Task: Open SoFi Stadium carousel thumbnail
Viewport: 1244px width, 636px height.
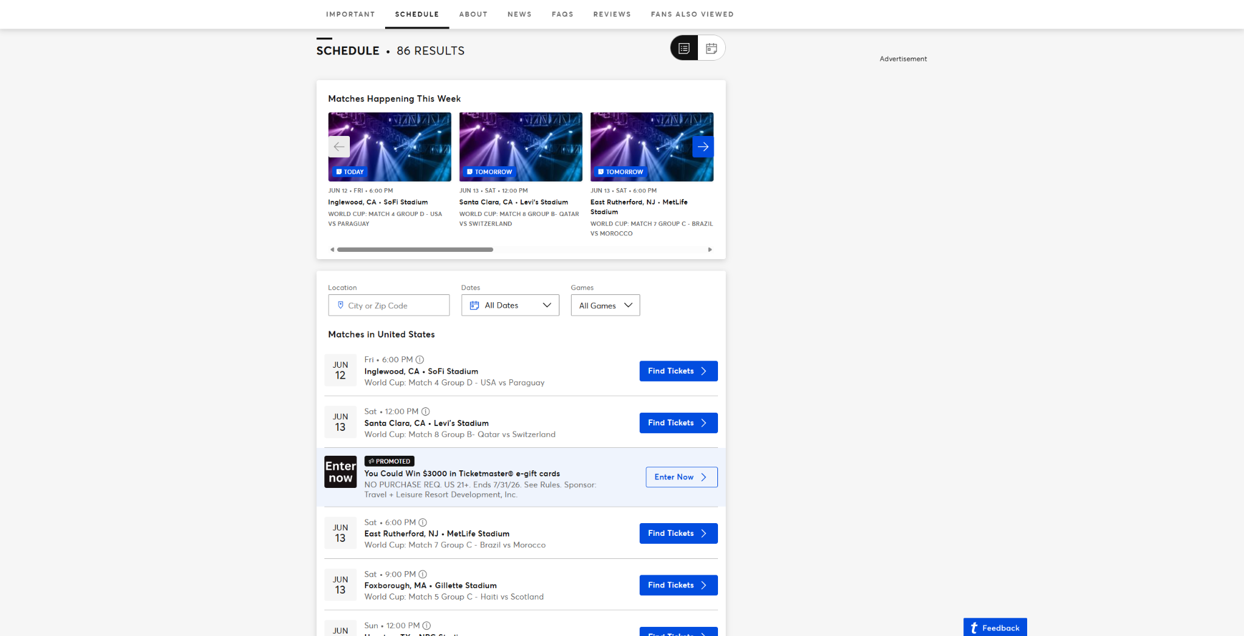Action: click(x=390, y=147)
